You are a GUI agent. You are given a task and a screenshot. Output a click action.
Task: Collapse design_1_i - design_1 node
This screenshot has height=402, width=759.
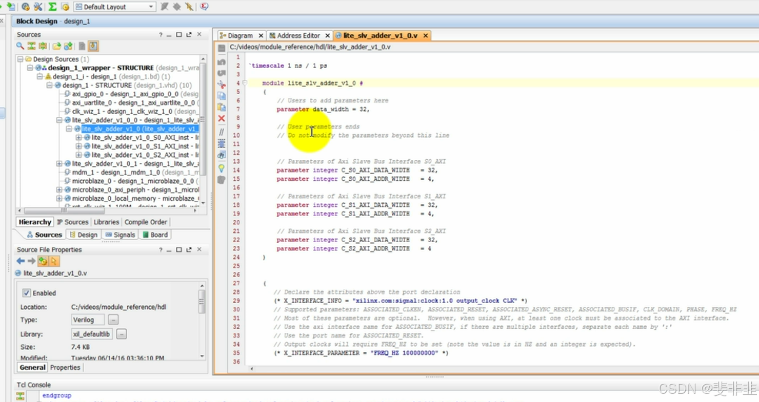point(39,77)
